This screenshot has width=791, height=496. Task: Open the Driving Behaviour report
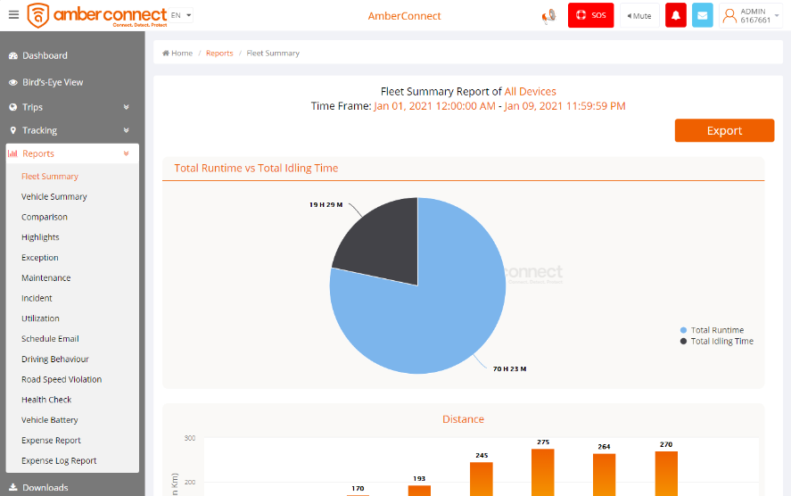[55, 360]
